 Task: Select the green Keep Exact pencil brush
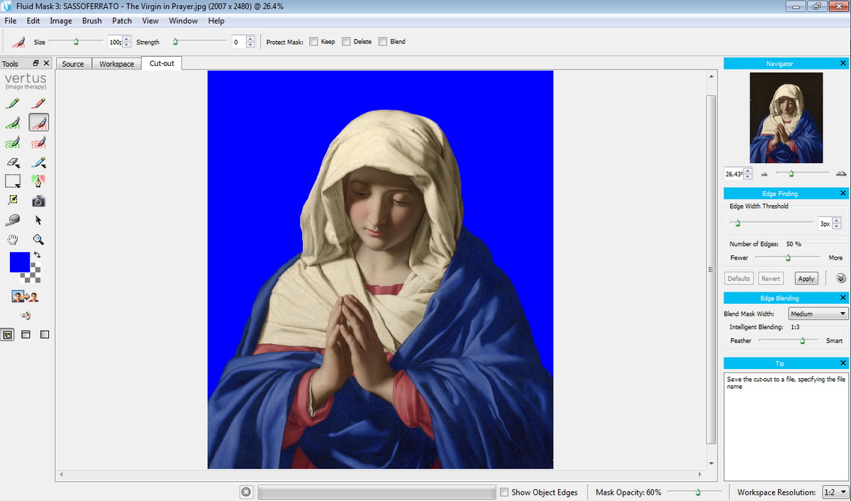12,103
